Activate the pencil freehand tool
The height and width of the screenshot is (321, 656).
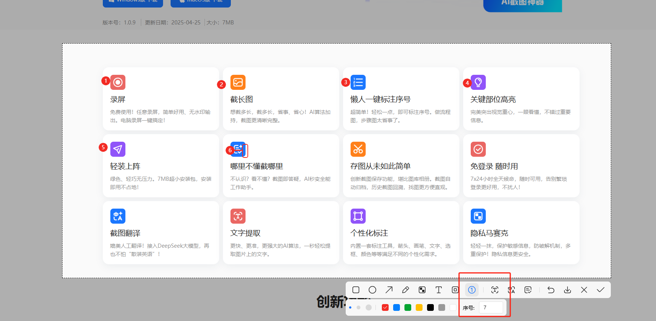(x=406, y=290)
